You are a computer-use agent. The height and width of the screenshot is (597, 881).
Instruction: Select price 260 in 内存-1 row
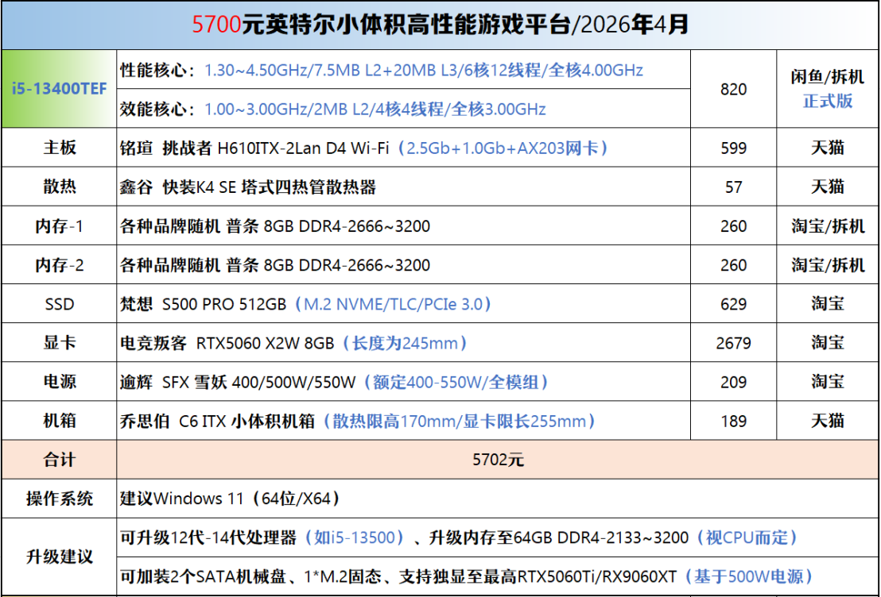[x=732, y=225]
